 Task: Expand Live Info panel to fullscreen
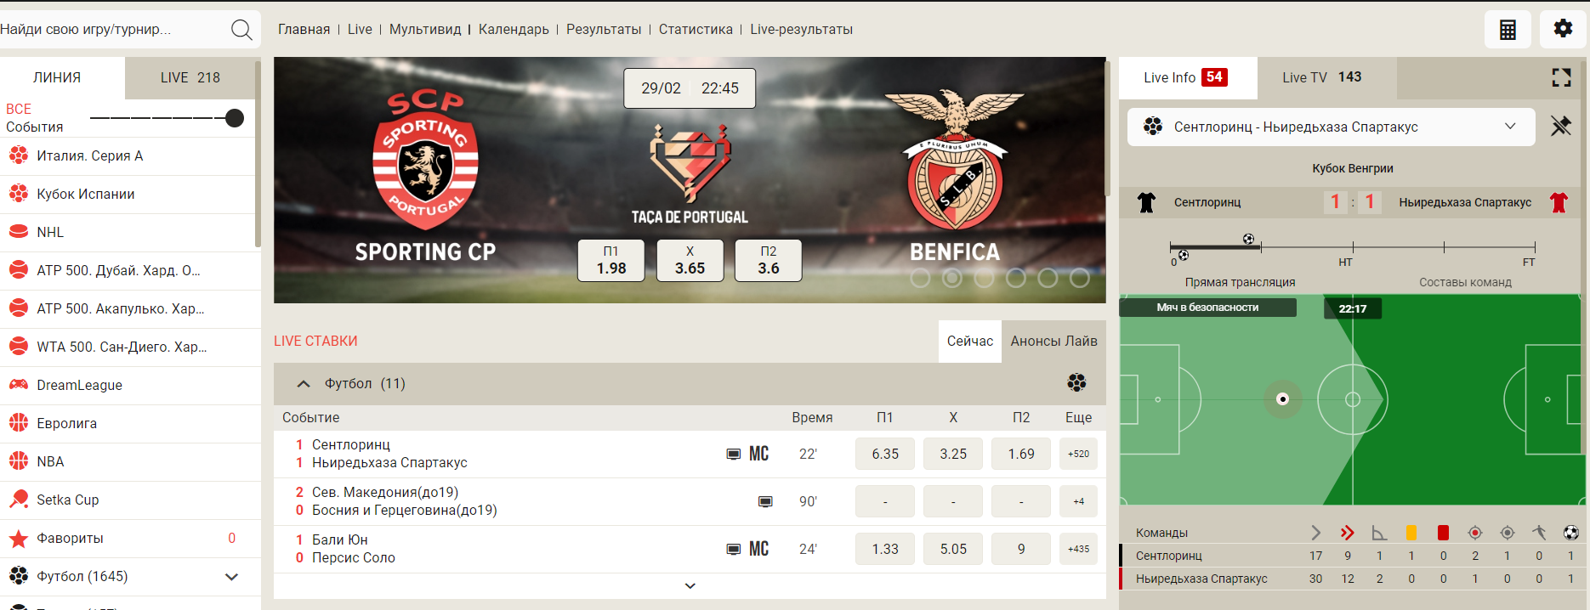(x=1561, y=77)
